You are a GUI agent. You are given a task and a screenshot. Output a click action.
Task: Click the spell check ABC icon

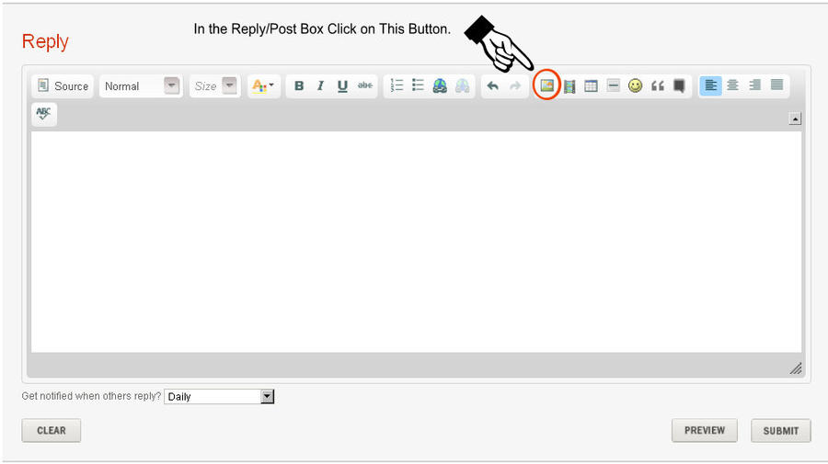point(43,114)
